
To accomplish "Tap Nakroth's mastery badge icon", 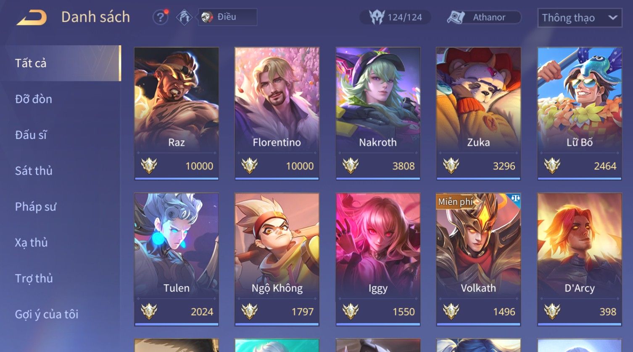I will pyautogui.click(x=350, y=166).
